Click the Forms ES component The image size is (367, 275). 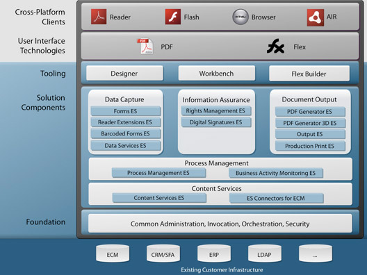tap(126, 111)
